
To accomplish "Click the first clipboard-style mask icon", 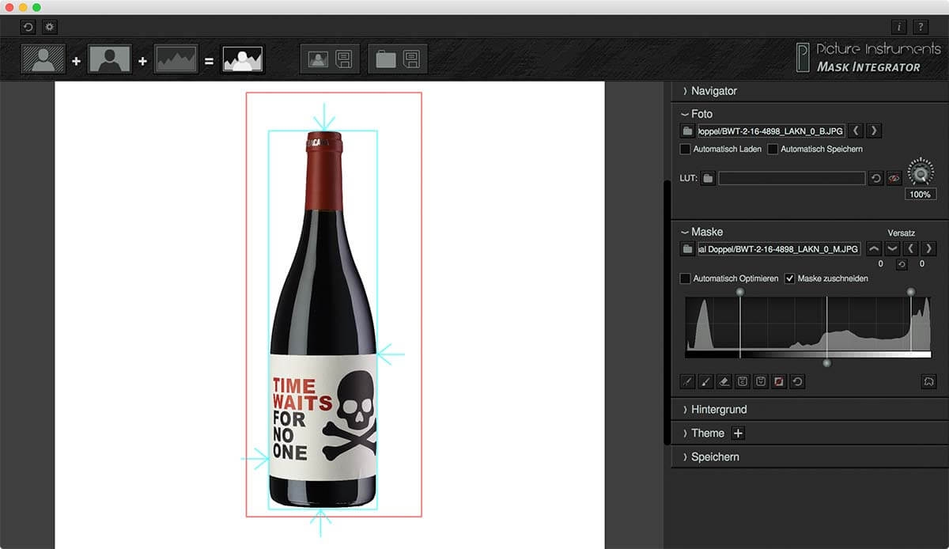I will click(743, 381).
